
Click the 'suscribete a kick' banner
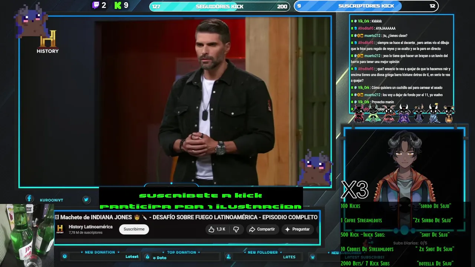[201, 195]
